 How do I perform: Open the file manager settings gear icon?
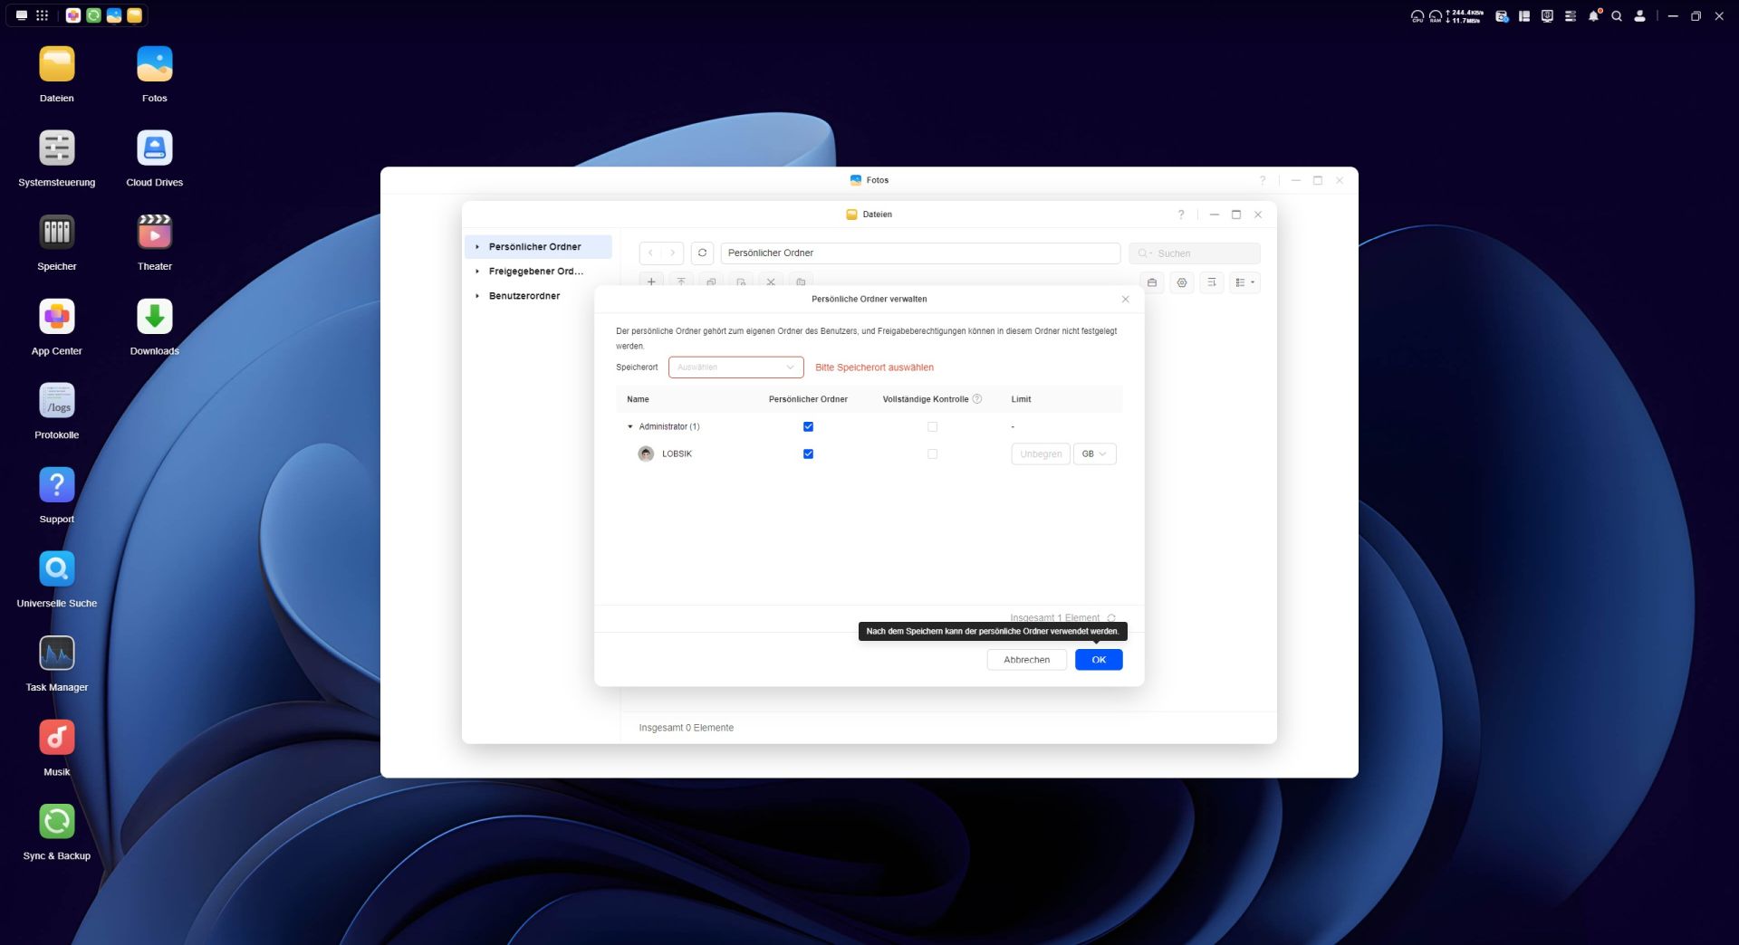[x=1182, y=282]
